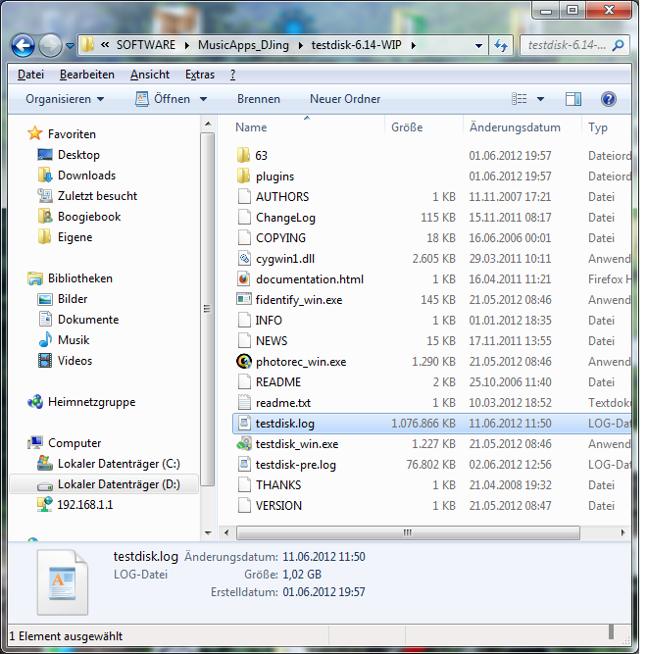Image resolution: width=647 pixels, height=654 pixels.
Task: Click the horizontal scrollbar of the file list
Action: point(408,532)
